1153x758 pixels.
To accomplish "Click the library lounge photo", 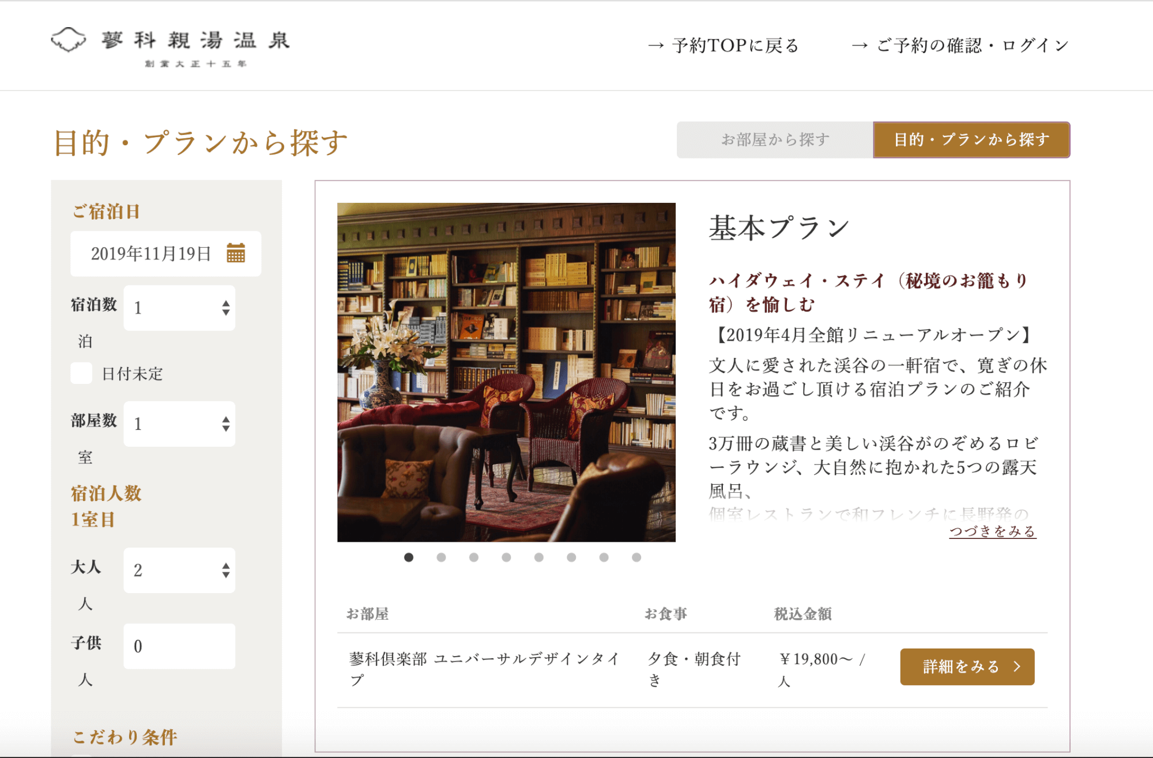I will point(506,372).
